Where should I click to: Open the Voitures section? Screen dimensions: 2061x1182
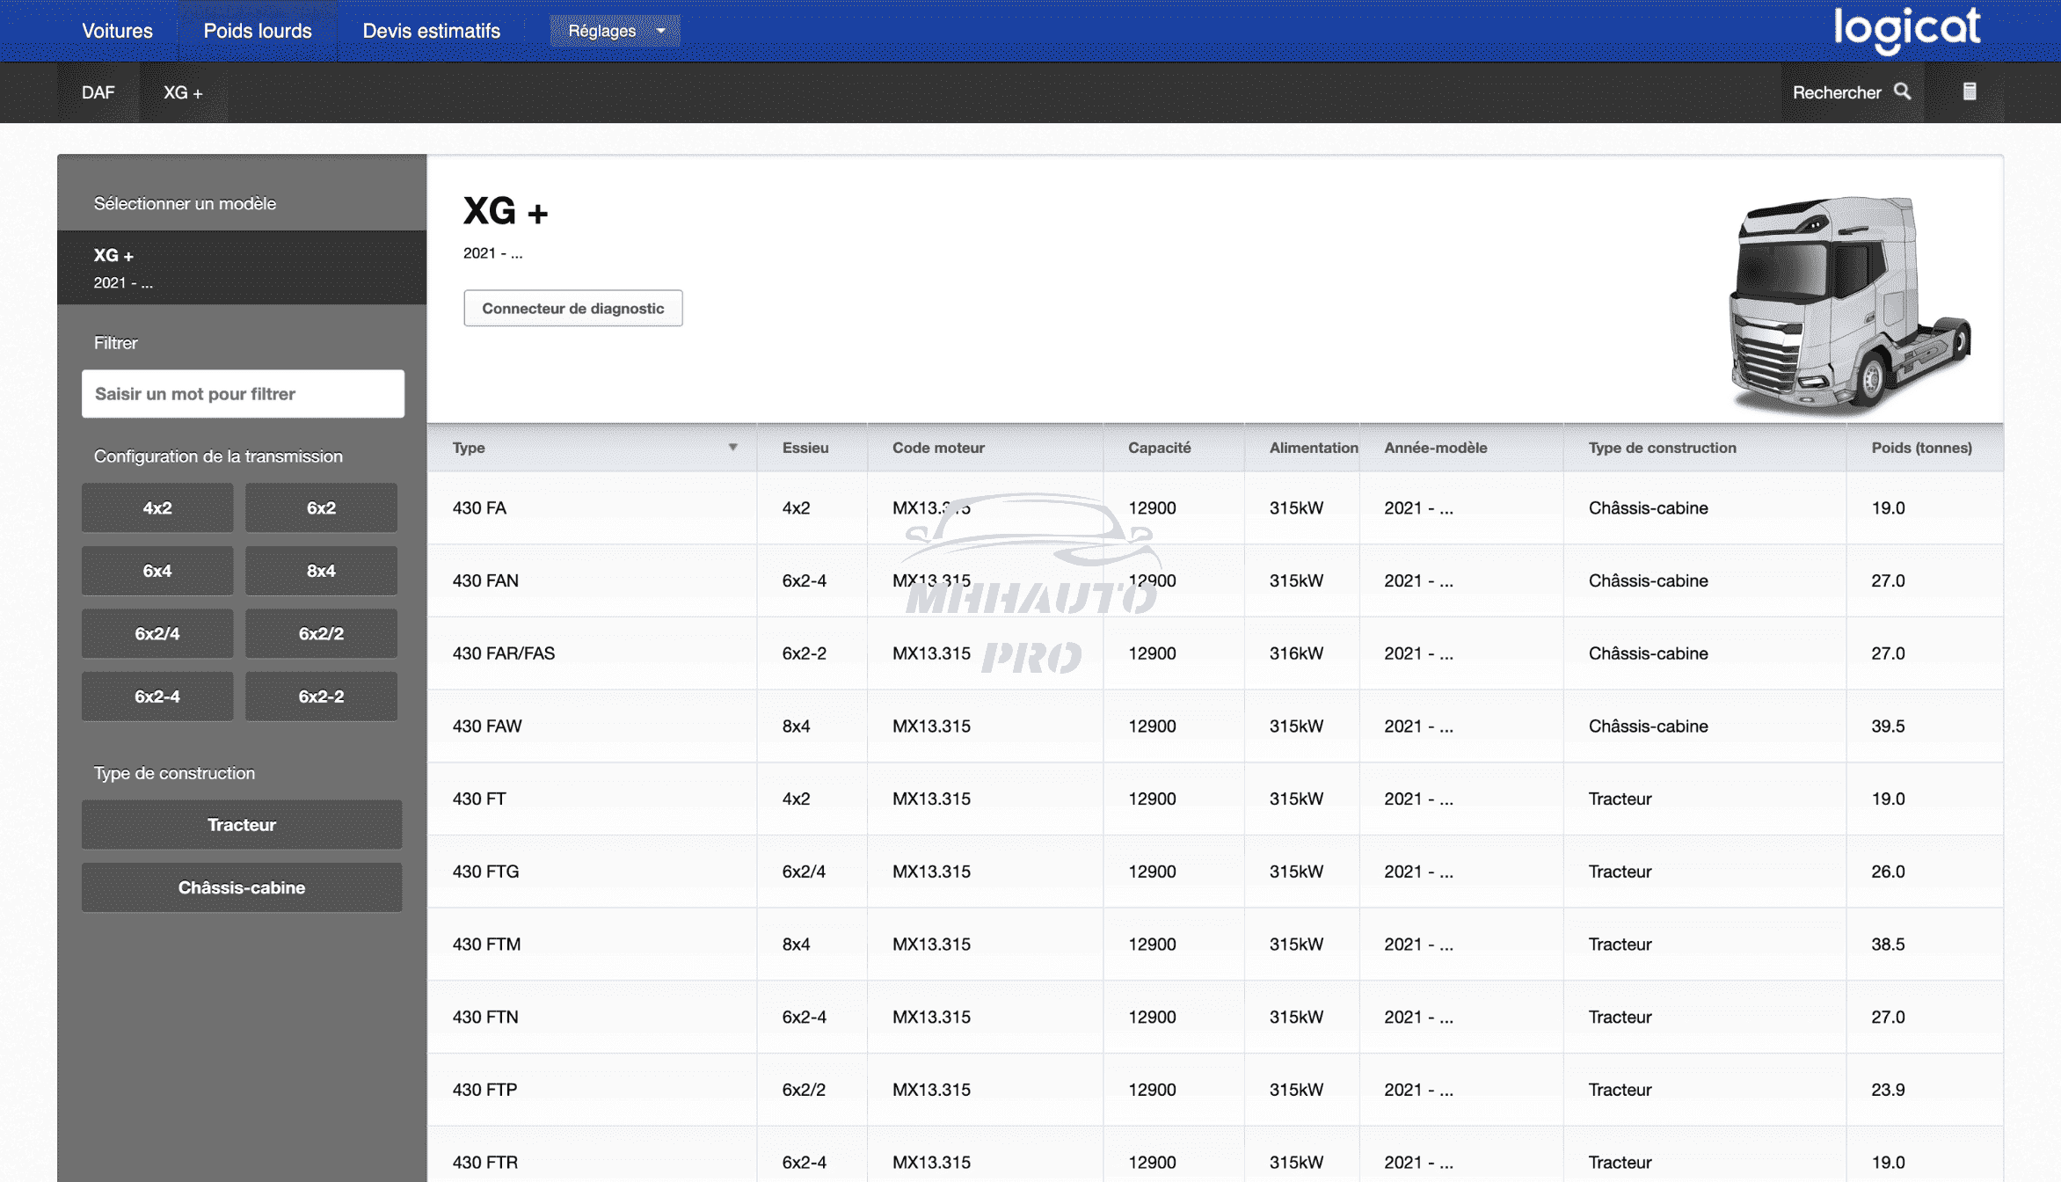point(117,31)
